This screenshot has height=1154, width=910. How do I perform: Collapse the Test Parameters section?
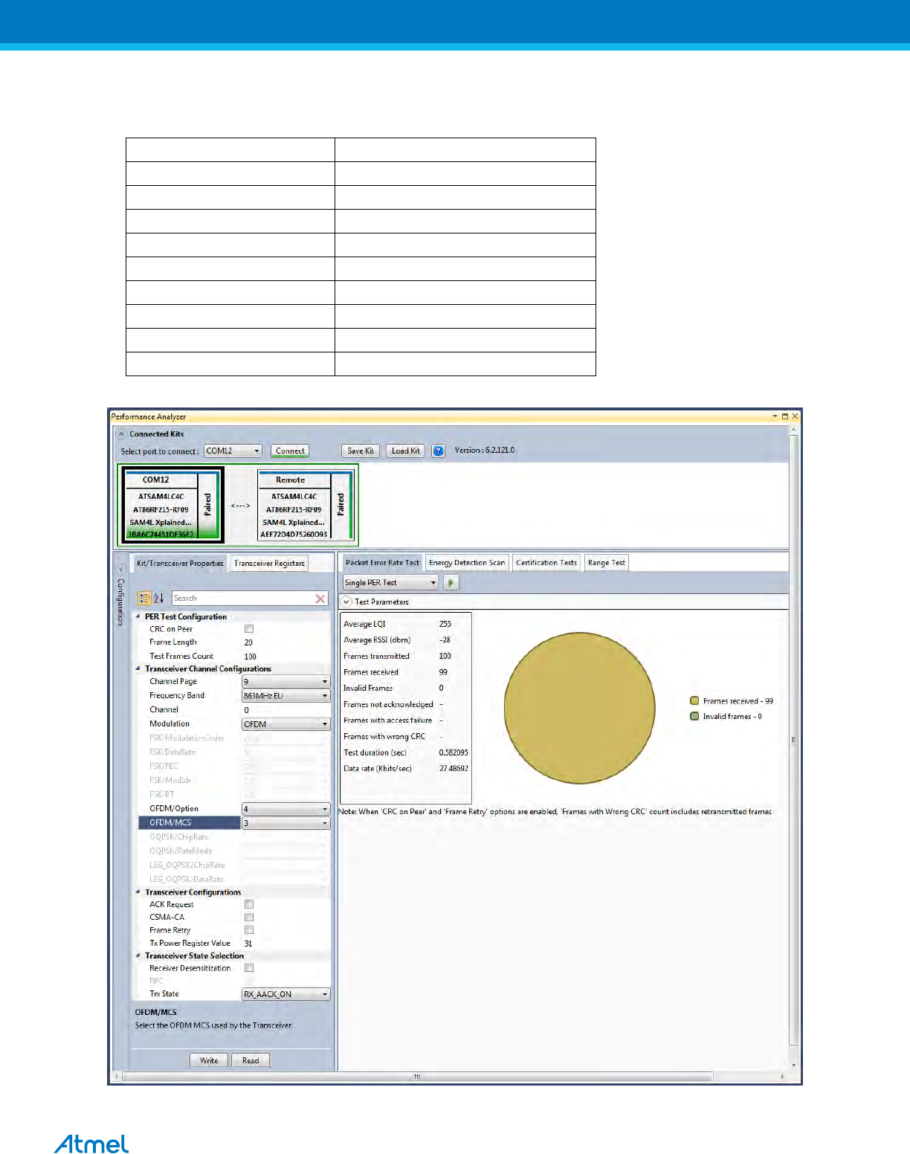click(346, 602)
